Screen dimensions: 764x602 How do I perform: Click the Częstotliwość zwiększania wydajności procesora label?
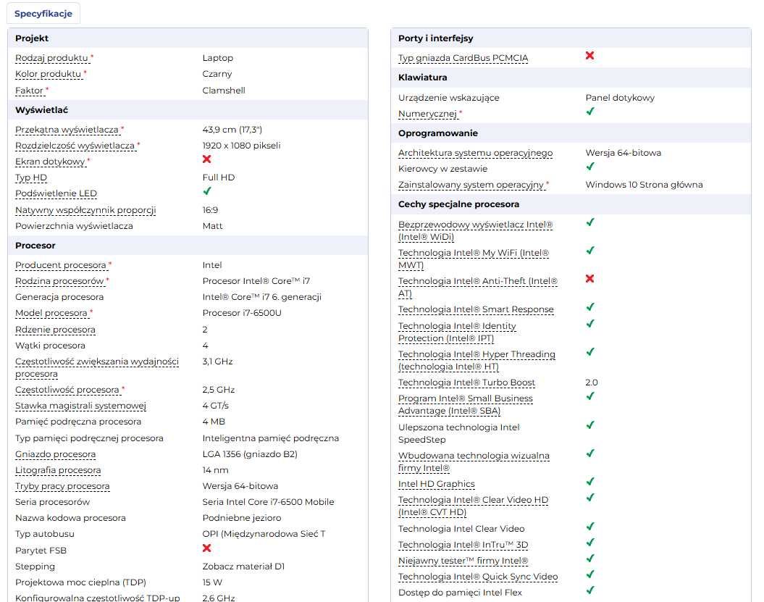click(x=97, y=367)
